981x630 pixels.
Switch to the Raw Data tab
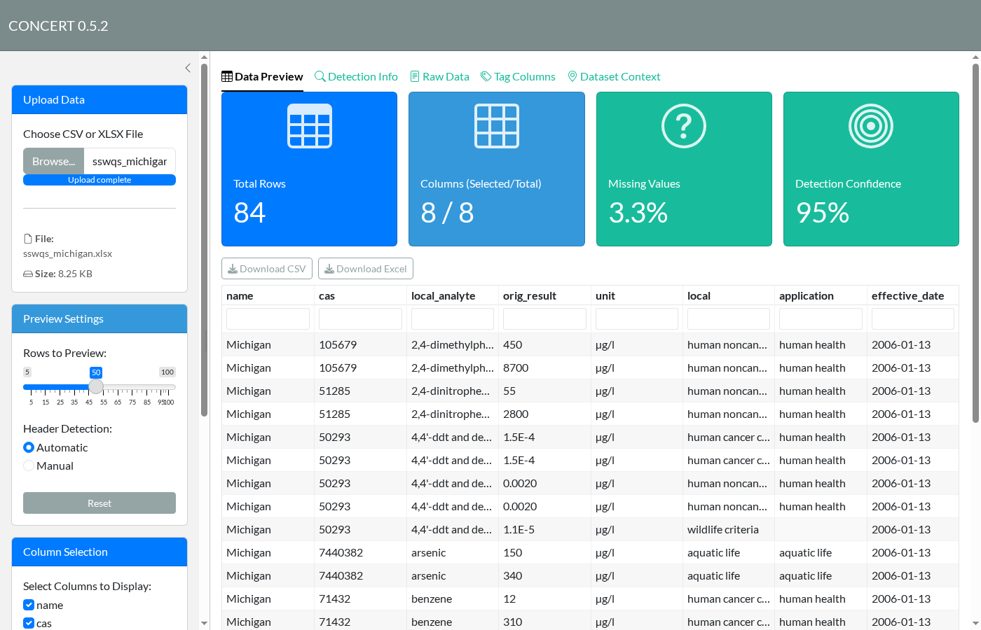[439, 76]
